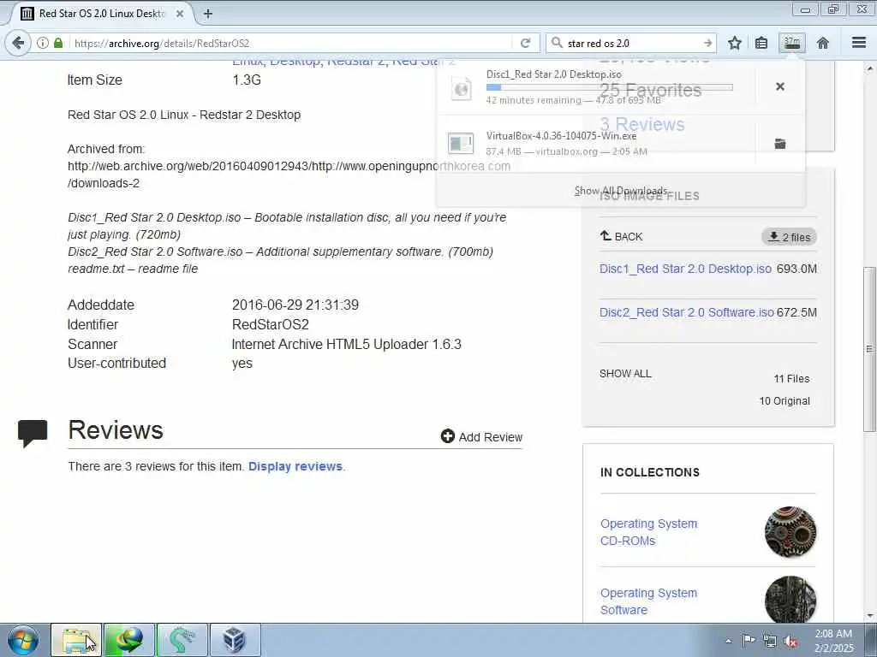Toggle the downloads toolbar button
Image resolution: width=877 pixels, height=657 pixels.
click(792, 43)
